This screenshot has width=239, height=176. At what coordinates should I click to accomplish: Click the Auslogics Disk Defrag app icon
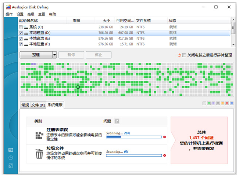pos(8,7)
